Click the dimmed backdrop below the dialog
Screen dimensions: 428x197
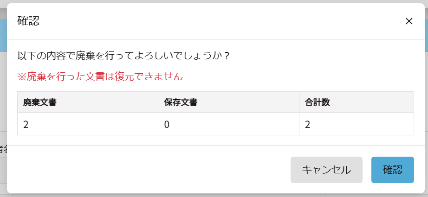coord(214,195)
